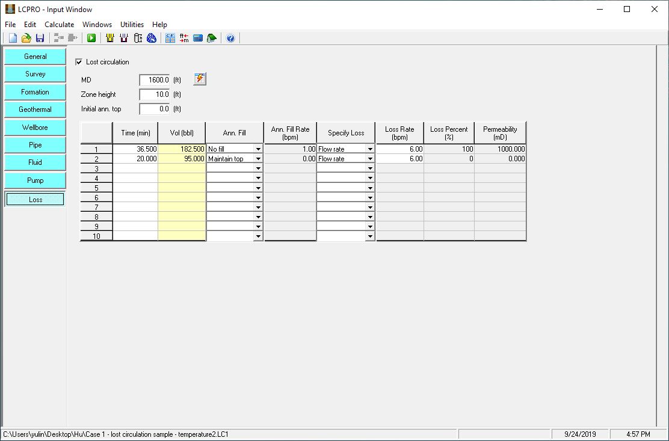The height and width of the screenshot is (441, 669).
Task: Save using the floppy disk icon
Action: coord(40,39)
